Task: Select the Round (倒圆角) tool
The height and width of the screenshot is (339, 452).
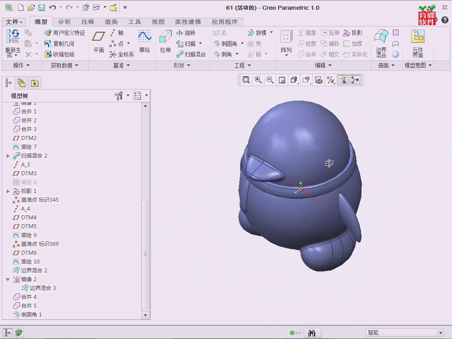Action: tap(225, 44)
